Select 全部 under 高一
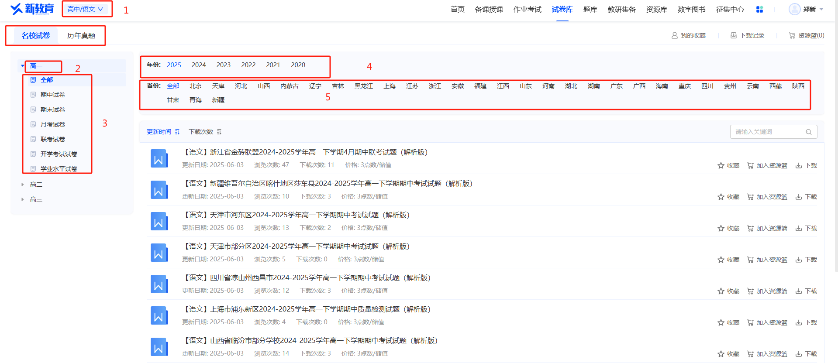The height and width of the screenshot is (363, 838). (47, 80)
